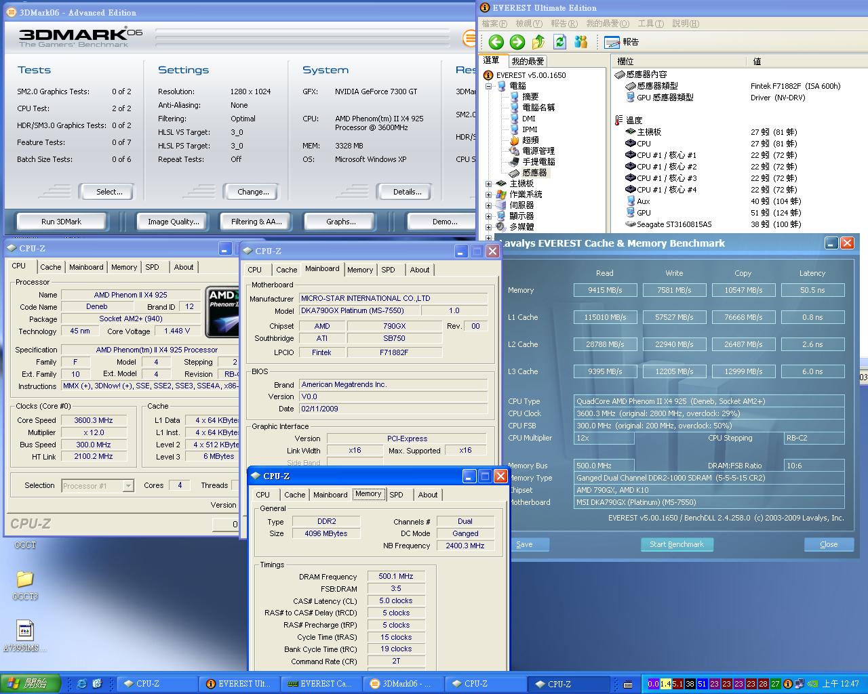Go back using EVEREST green back arrow
The width and height of the screenshot is (868, 694).
click(x=496, y=42)
